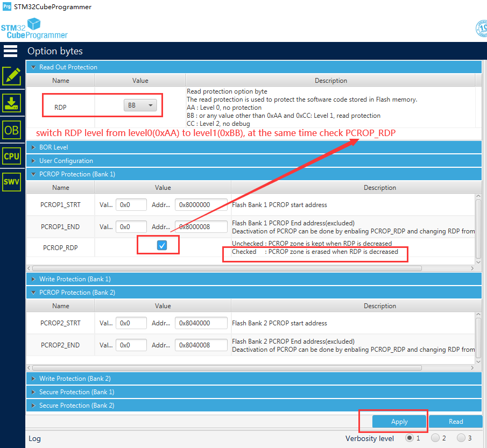Click Bank 2 PCROP horizontal scrollbar
The width and height of the screenshot is (487, 448).
pyautogui.click(x=227, y=368)
